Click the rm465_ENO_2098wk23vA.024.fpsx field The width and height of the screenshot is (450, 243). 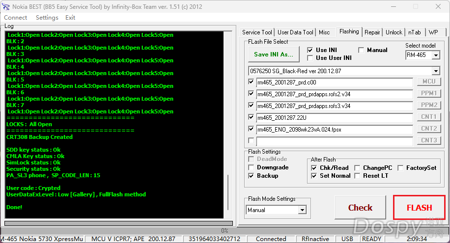pos(335,130)
